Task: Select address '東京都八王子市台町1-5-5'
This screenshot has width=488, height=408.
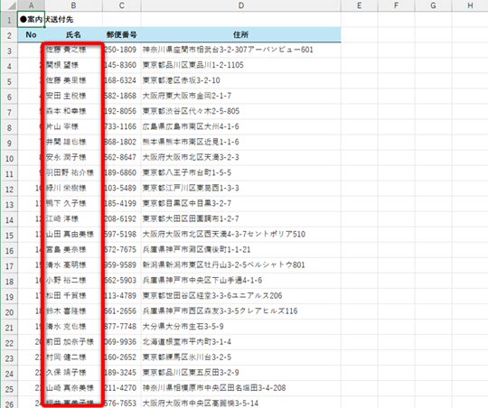Action: 241,173
